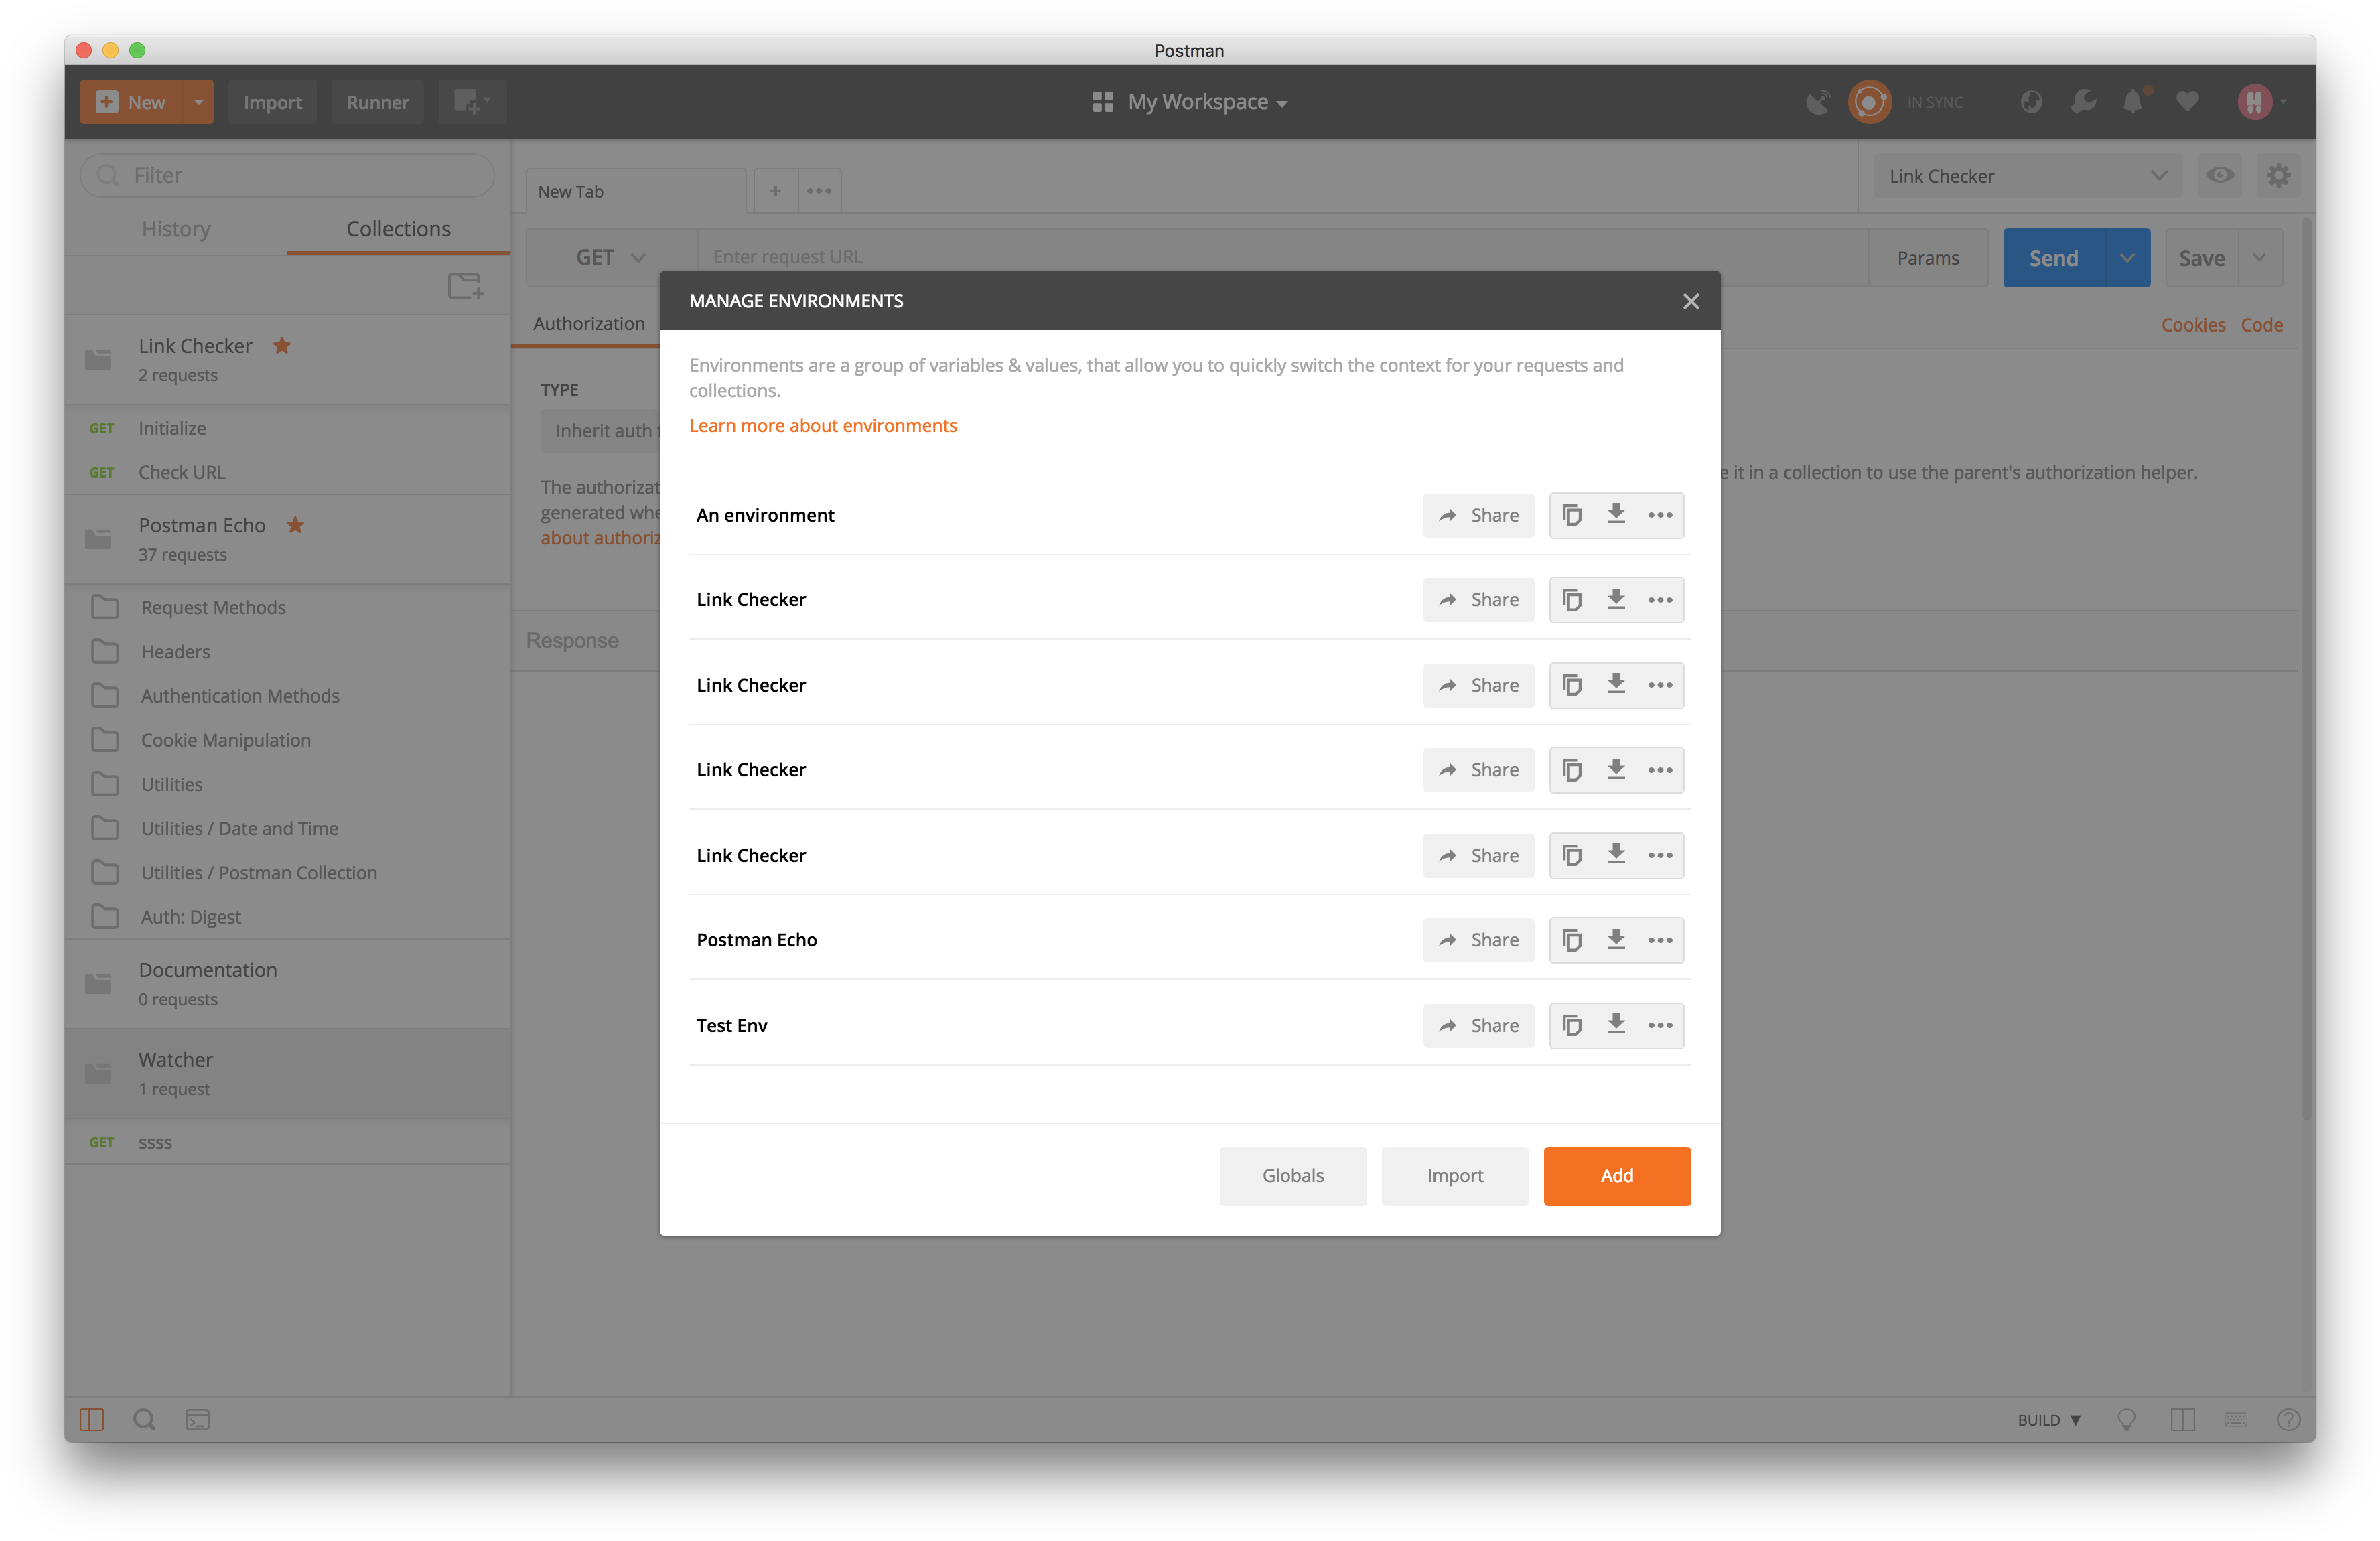Image resolution: width=2380 pixels, height=1541 pixels.
Task: Click the Import button in dialog
Action: 1455,1175
